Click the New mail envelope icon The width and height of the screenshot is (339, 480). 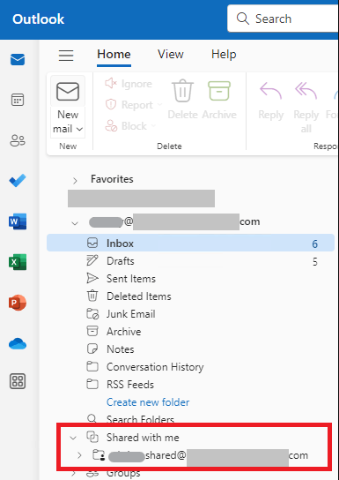(x=68, y=91)
